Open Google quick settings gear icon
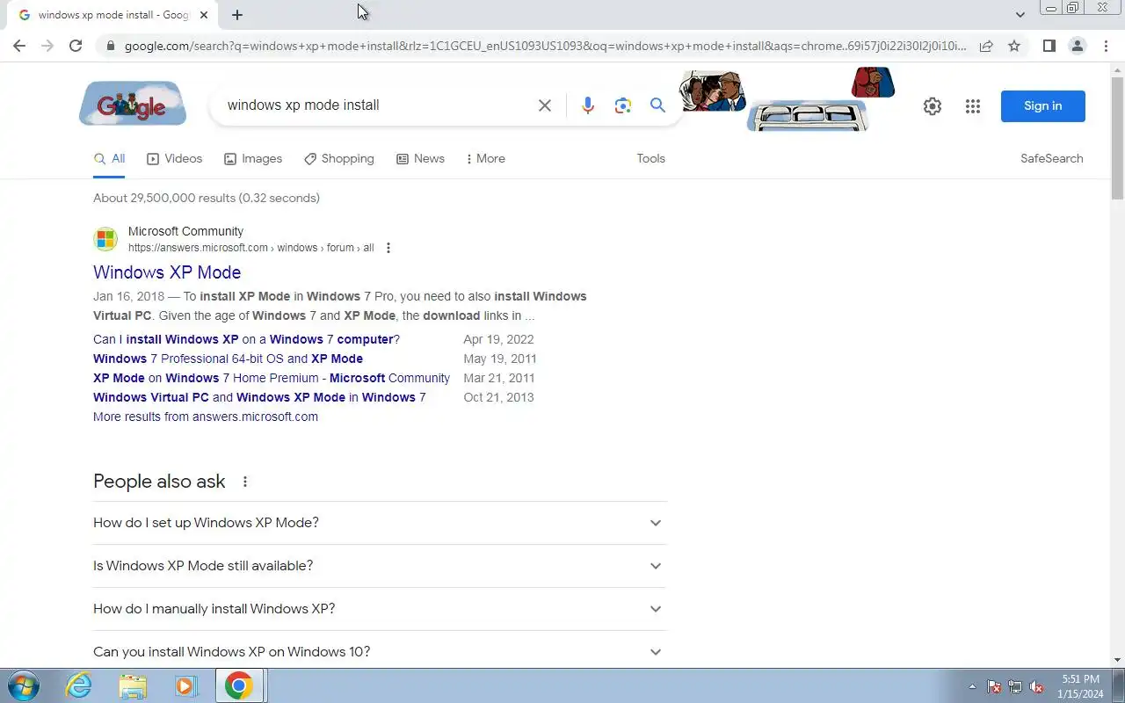Screen dimensions: 1125x703 pyautogui.click(x=933, y=106)
